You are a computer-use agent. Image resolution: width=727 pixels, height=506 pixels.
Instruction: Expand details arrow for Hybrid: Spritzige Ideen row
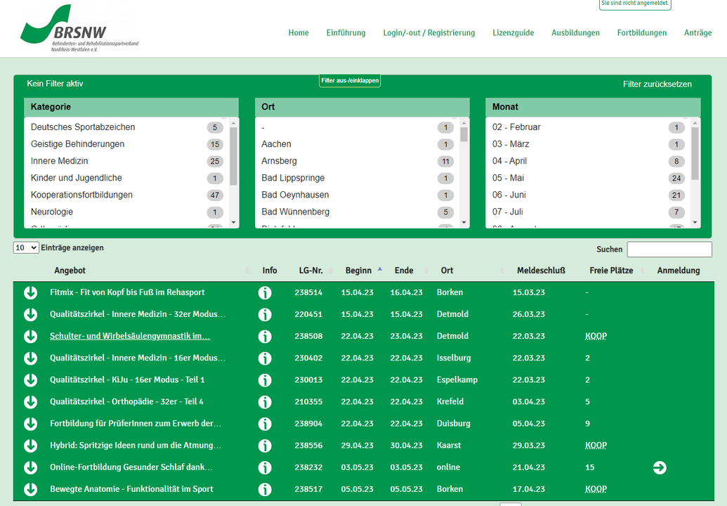coord(31,446)
